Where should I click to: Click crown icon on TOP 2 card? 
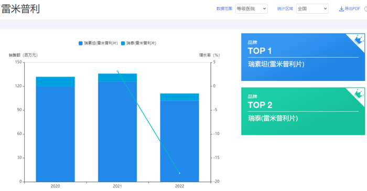click(358, 94)
